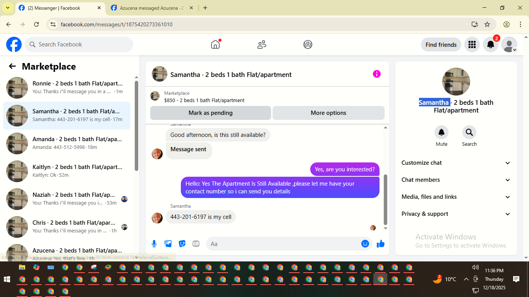Viewport: 529px width, 297px height.
Task: Bookmark this page with the star icon
Action: click(x=487, y=24)
